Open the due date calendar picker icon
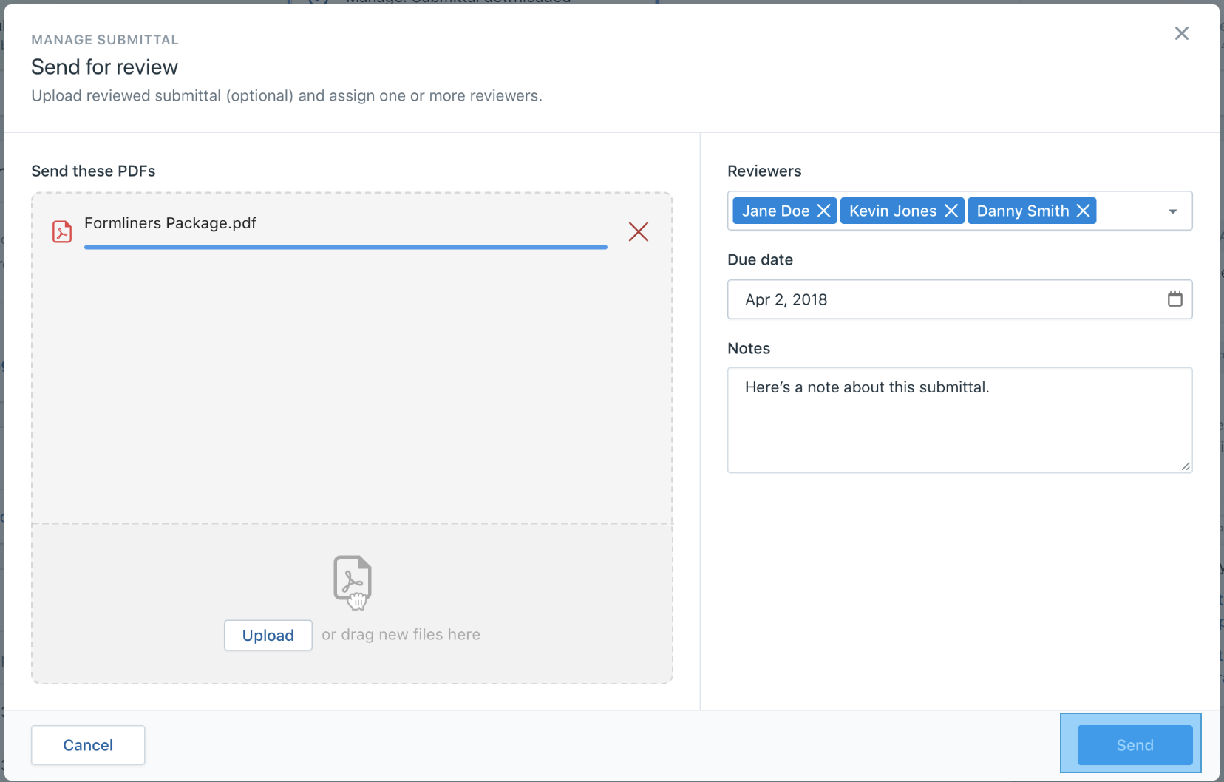Screen dimensions: 1224x782 click(1174, 299)
